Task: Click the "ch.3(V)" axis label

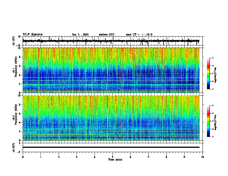Action: pos(14,148)
